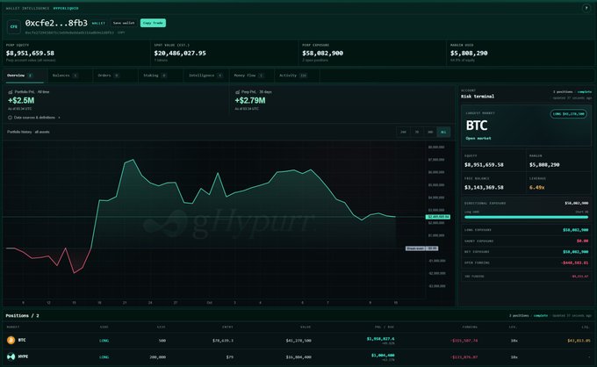This screenshot has height=367, width=597.
Task: Click HYPE position size 200,000
Action: (157, 357)
